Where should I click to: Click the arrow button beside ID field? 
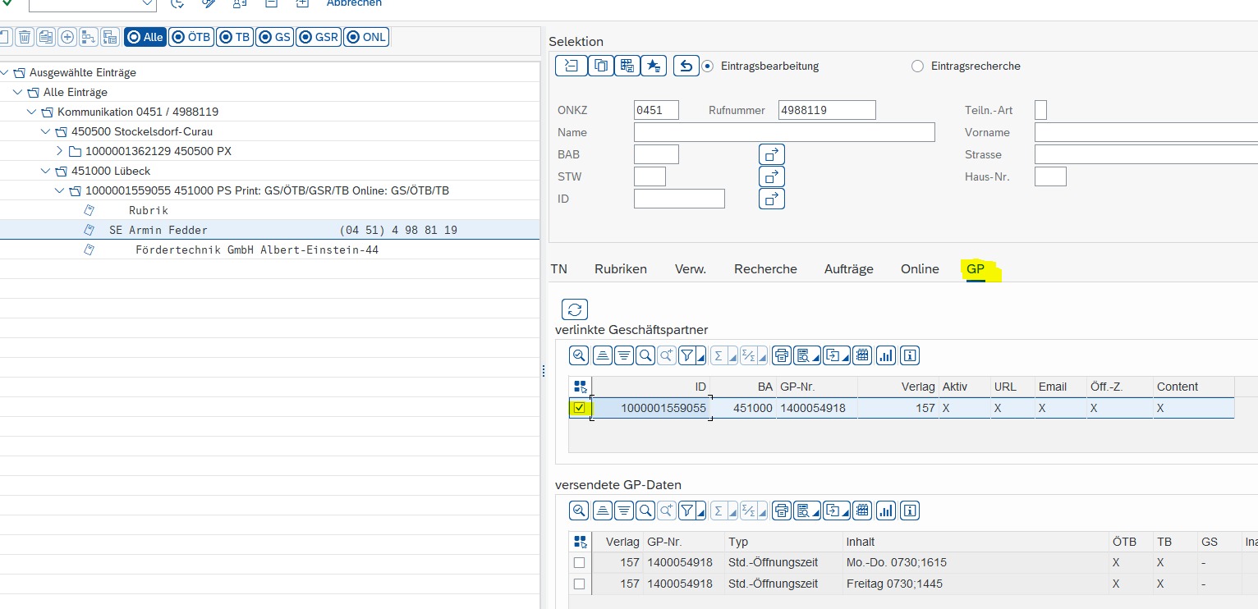[x=772, y=199]
